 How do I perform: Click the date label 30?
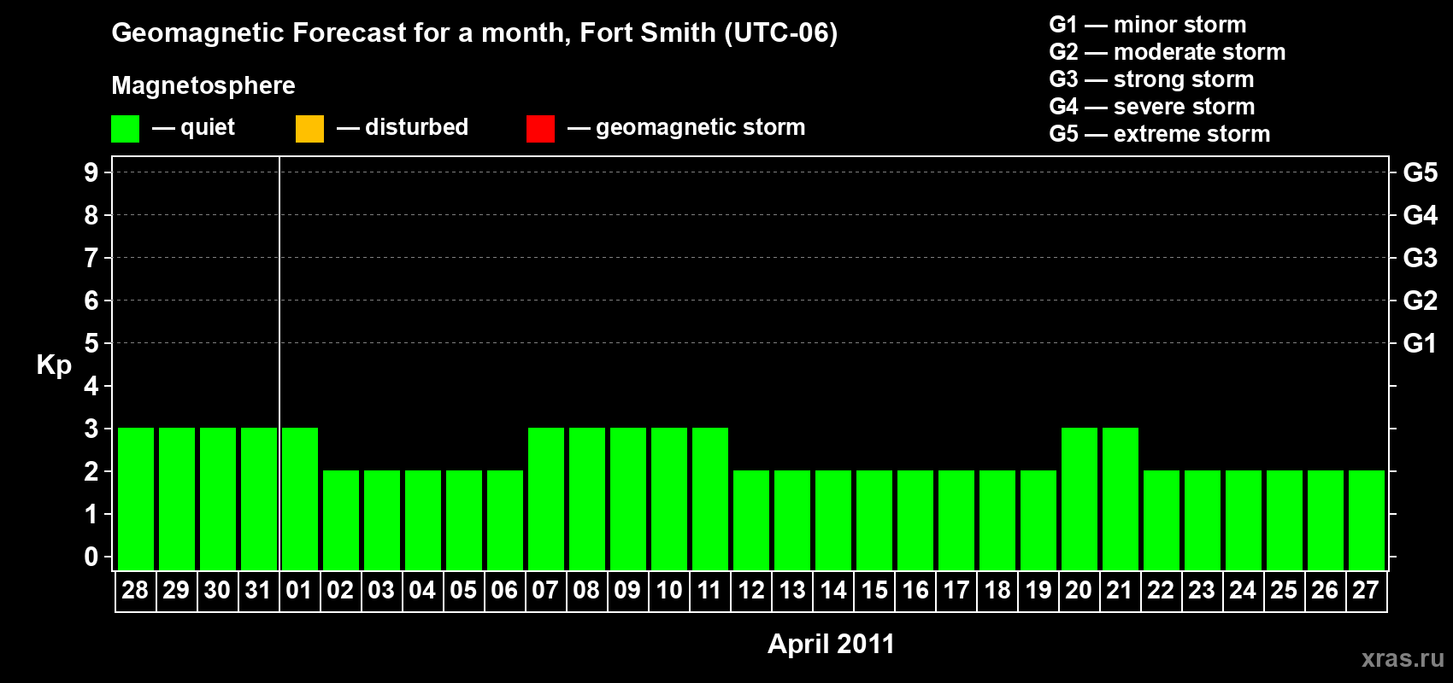tap(217, 591)
